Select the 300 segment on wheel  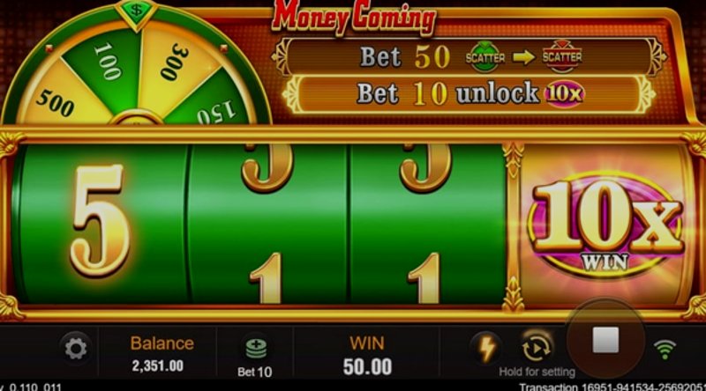click(176, 61)
